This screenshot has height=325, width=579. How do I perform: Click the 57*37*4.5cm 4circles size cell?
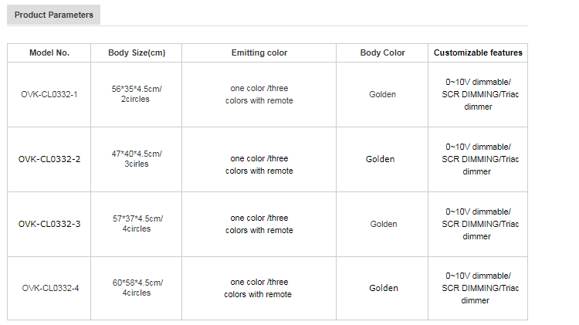coord(137,224)
